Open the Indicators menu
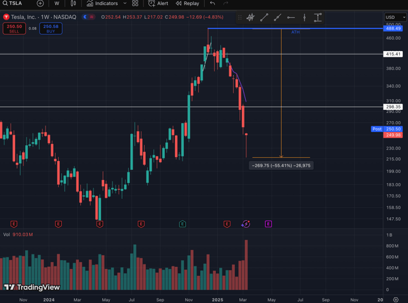This screenshot has height=303, width=408. point(102,3)
